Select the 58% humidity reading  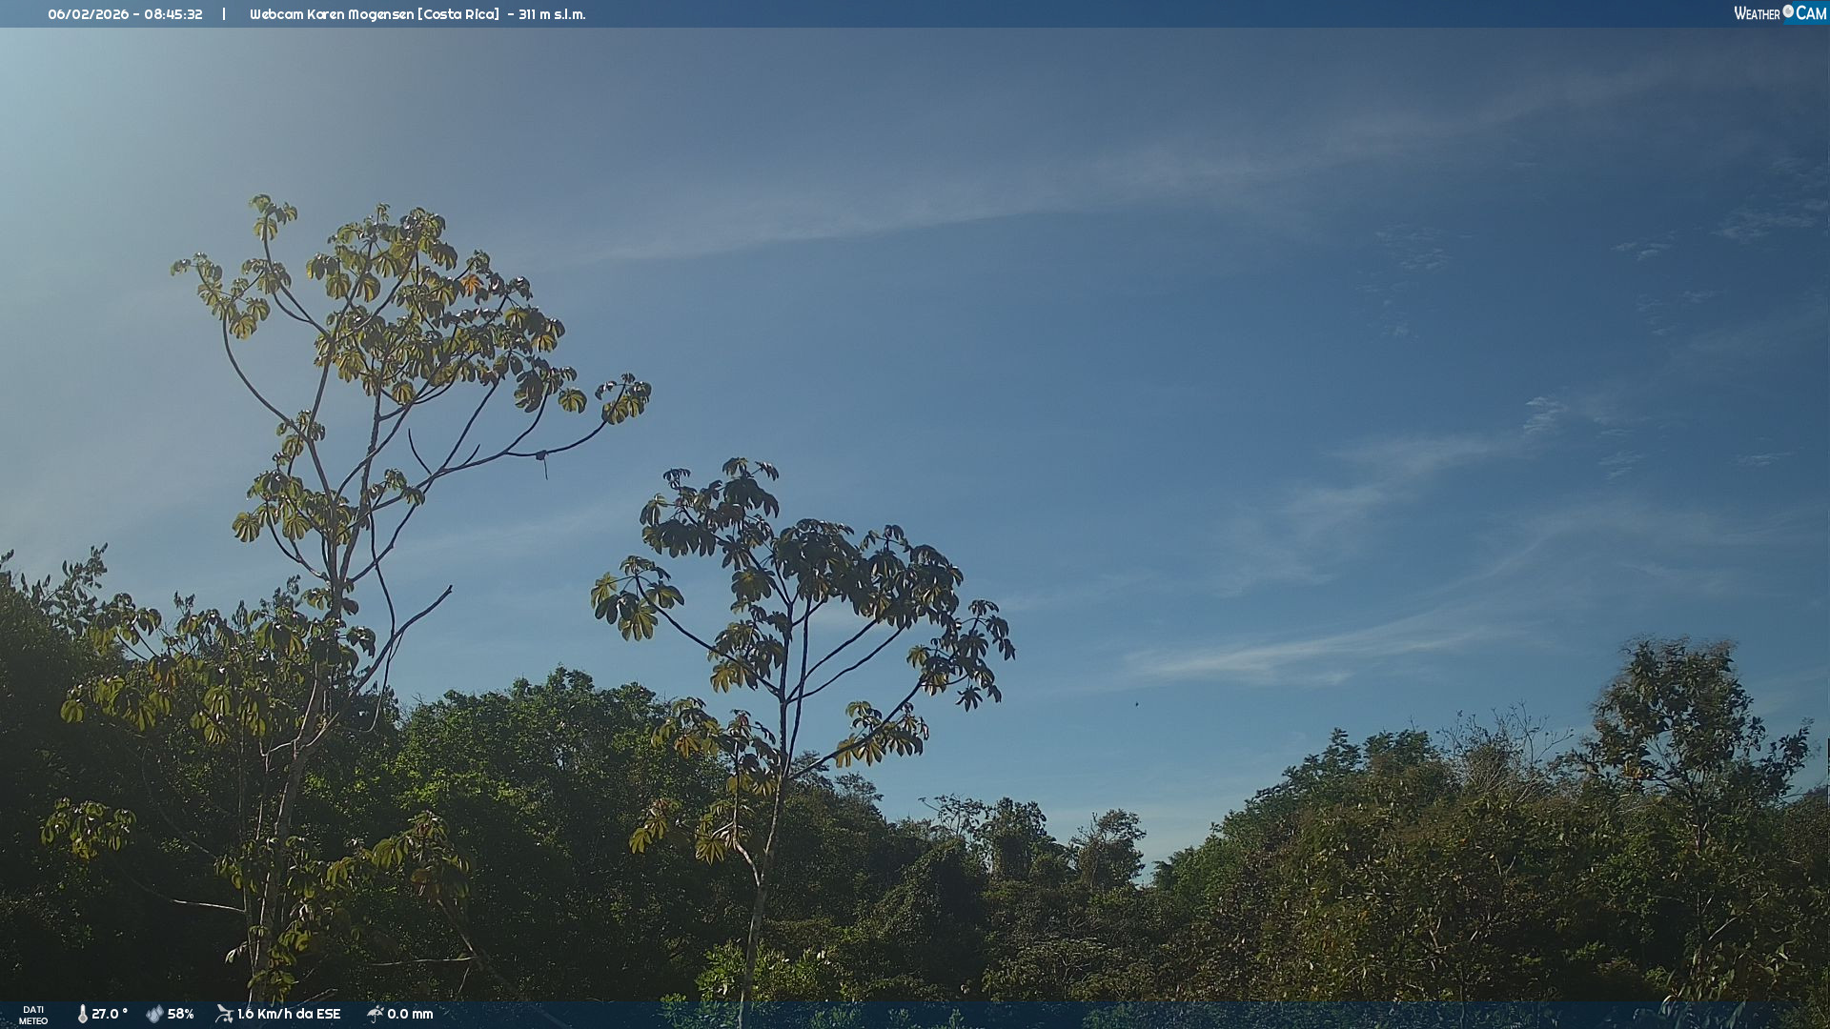tap(181, 1014)
